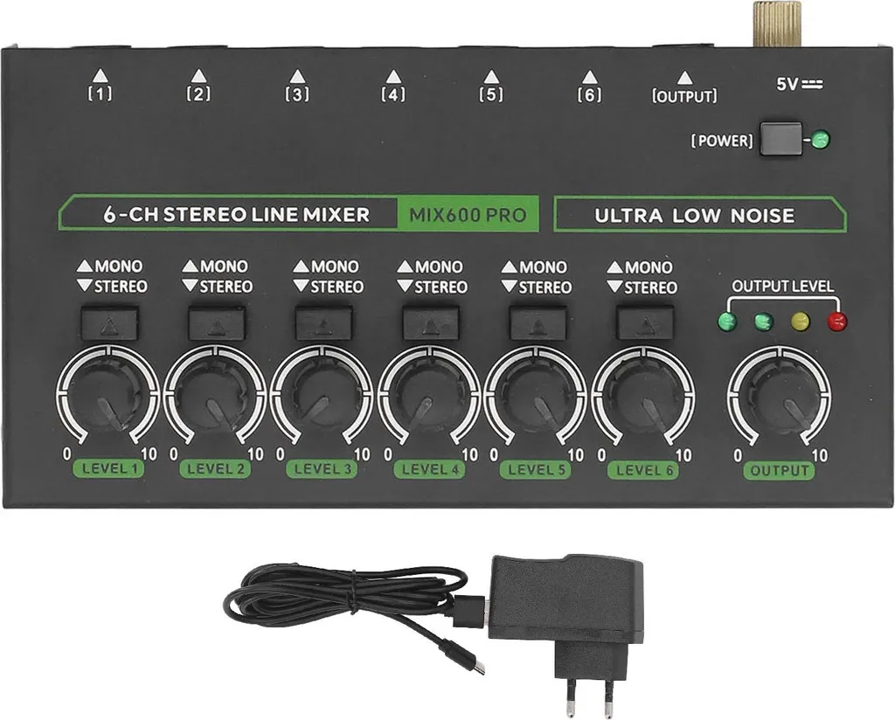Screen dimensions: 895x720
Task: Click the [POWER] label text
Action: [722, 141]
